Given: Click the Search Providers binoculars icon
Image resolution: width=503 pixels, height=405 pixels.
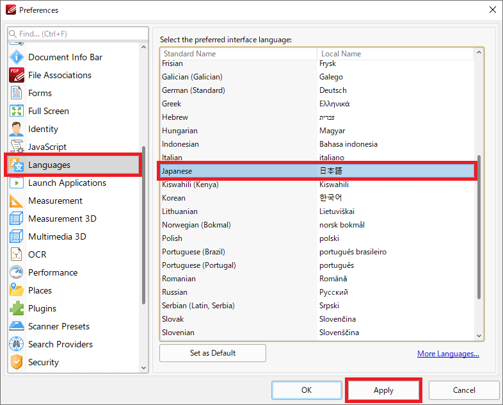Looking at the screenshot, I should (17, 344).
